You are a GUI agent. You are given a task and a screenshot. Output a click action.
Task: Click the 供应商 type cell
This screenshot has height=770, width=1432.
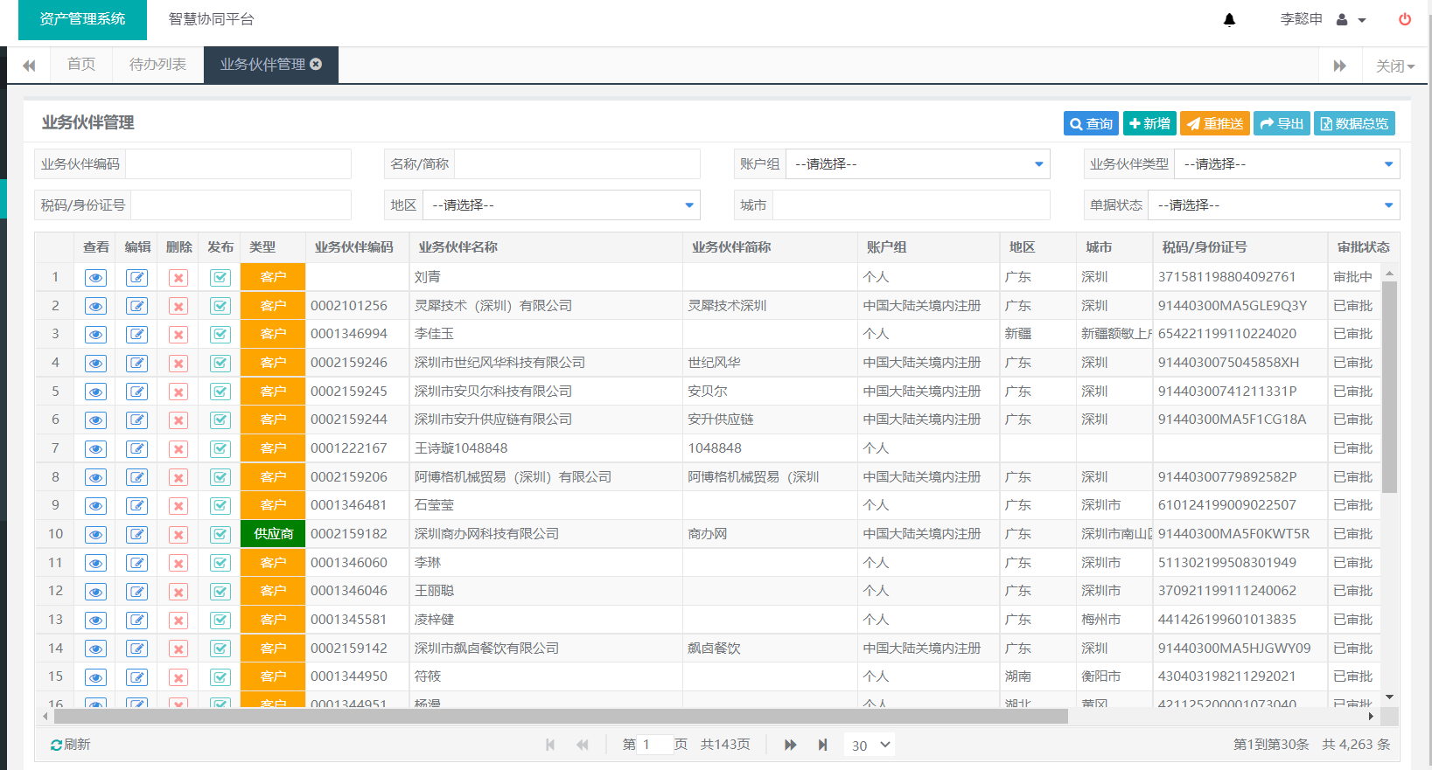(x=273, y=534)
